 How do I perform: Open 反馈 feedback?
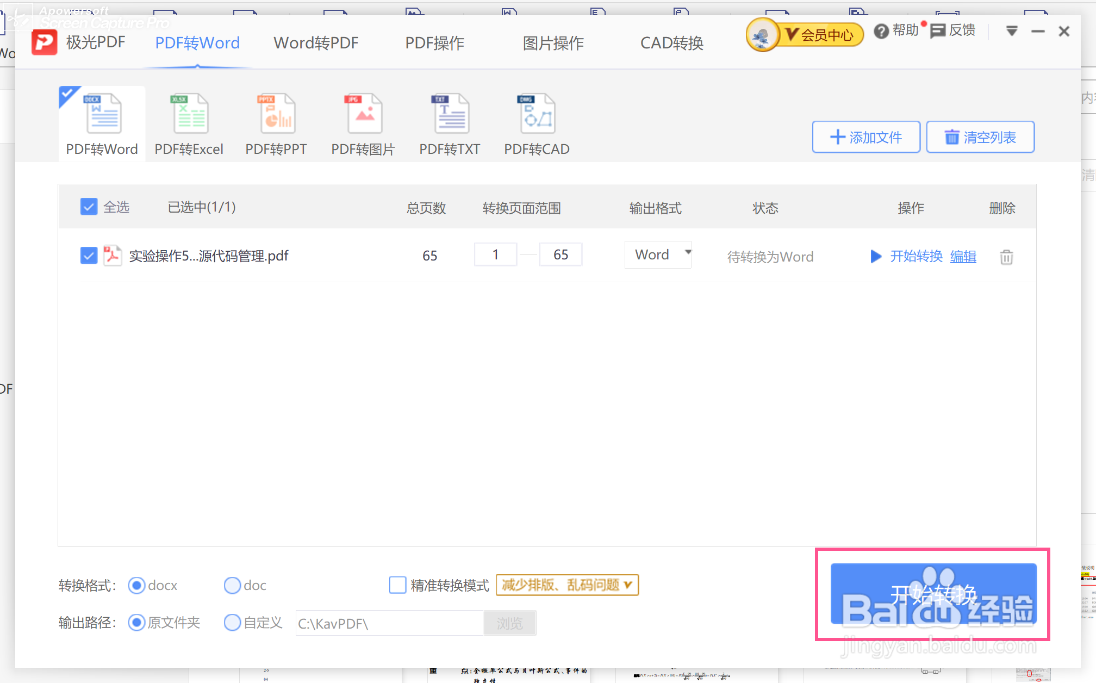(952, 31)
